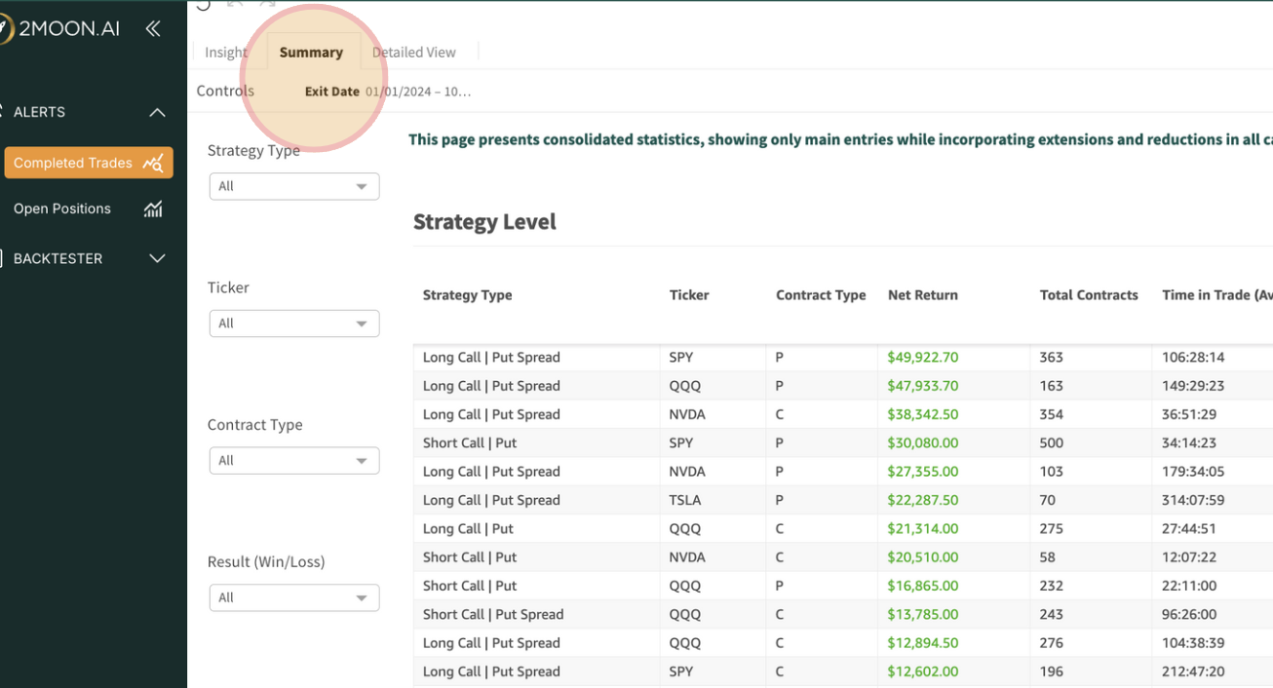Open Open Positions in sidebar
Screen dimensions: 1273x688
coord(62,209)
